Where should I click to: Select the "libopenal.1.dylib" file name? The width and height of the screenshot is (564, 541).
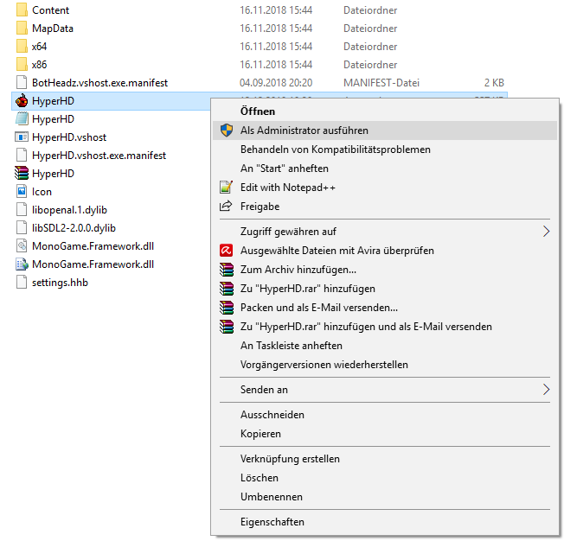69,210
